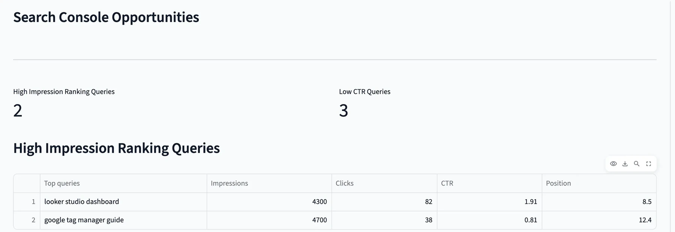Click the 4700 impressions cell
Viewport: 675px width, 232px height.
point(269,220)
